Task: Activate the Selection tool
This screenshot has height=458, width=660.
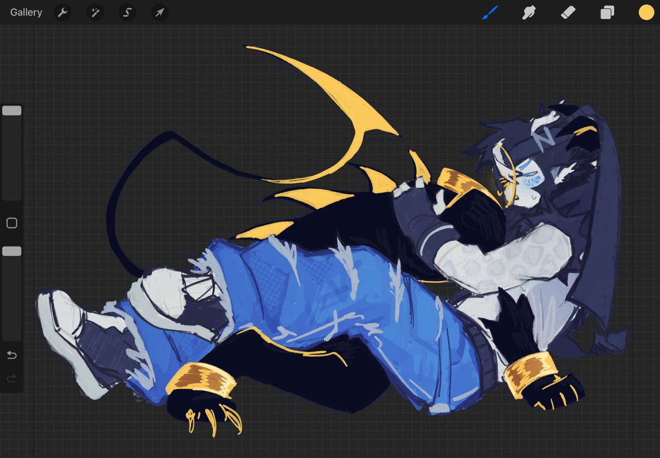Action: pos(127,12)
